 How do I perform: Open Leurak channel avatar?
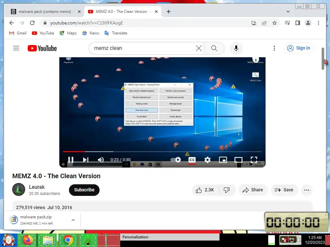(x=19, y=189)
